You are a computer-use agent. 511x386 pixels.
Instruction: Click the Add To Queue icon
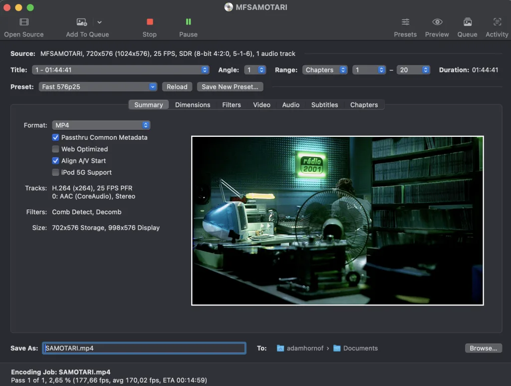tap(81, 22)
